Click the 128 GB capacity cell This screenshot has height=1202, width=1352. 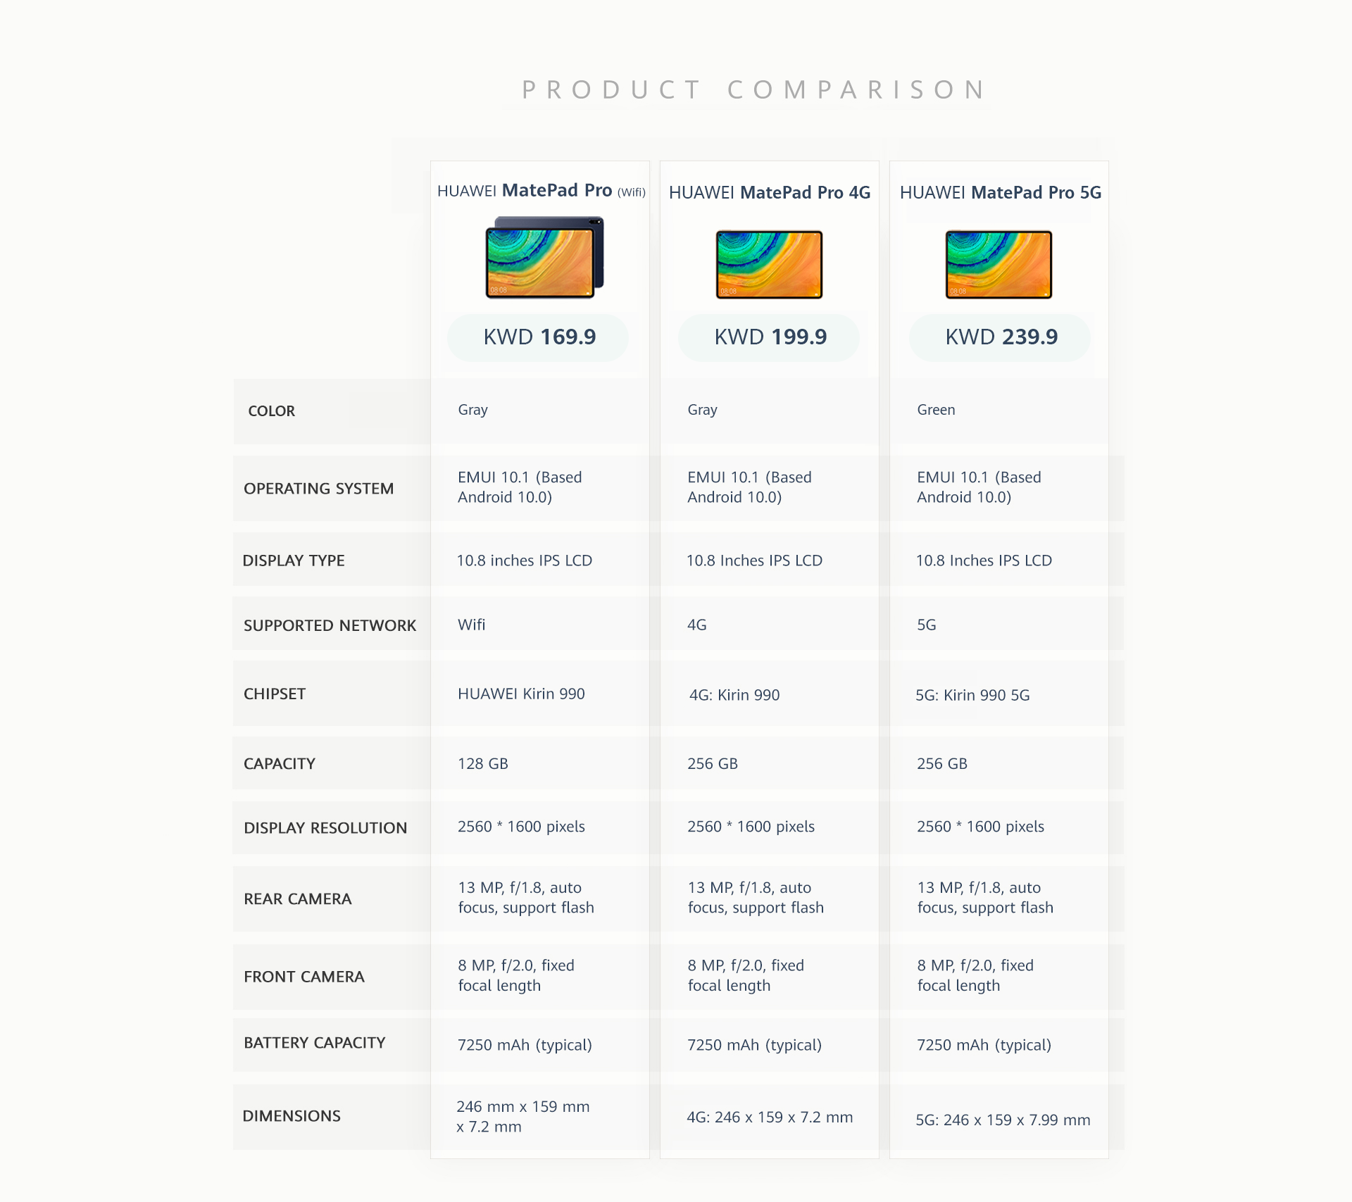click(x=483, y=764)
